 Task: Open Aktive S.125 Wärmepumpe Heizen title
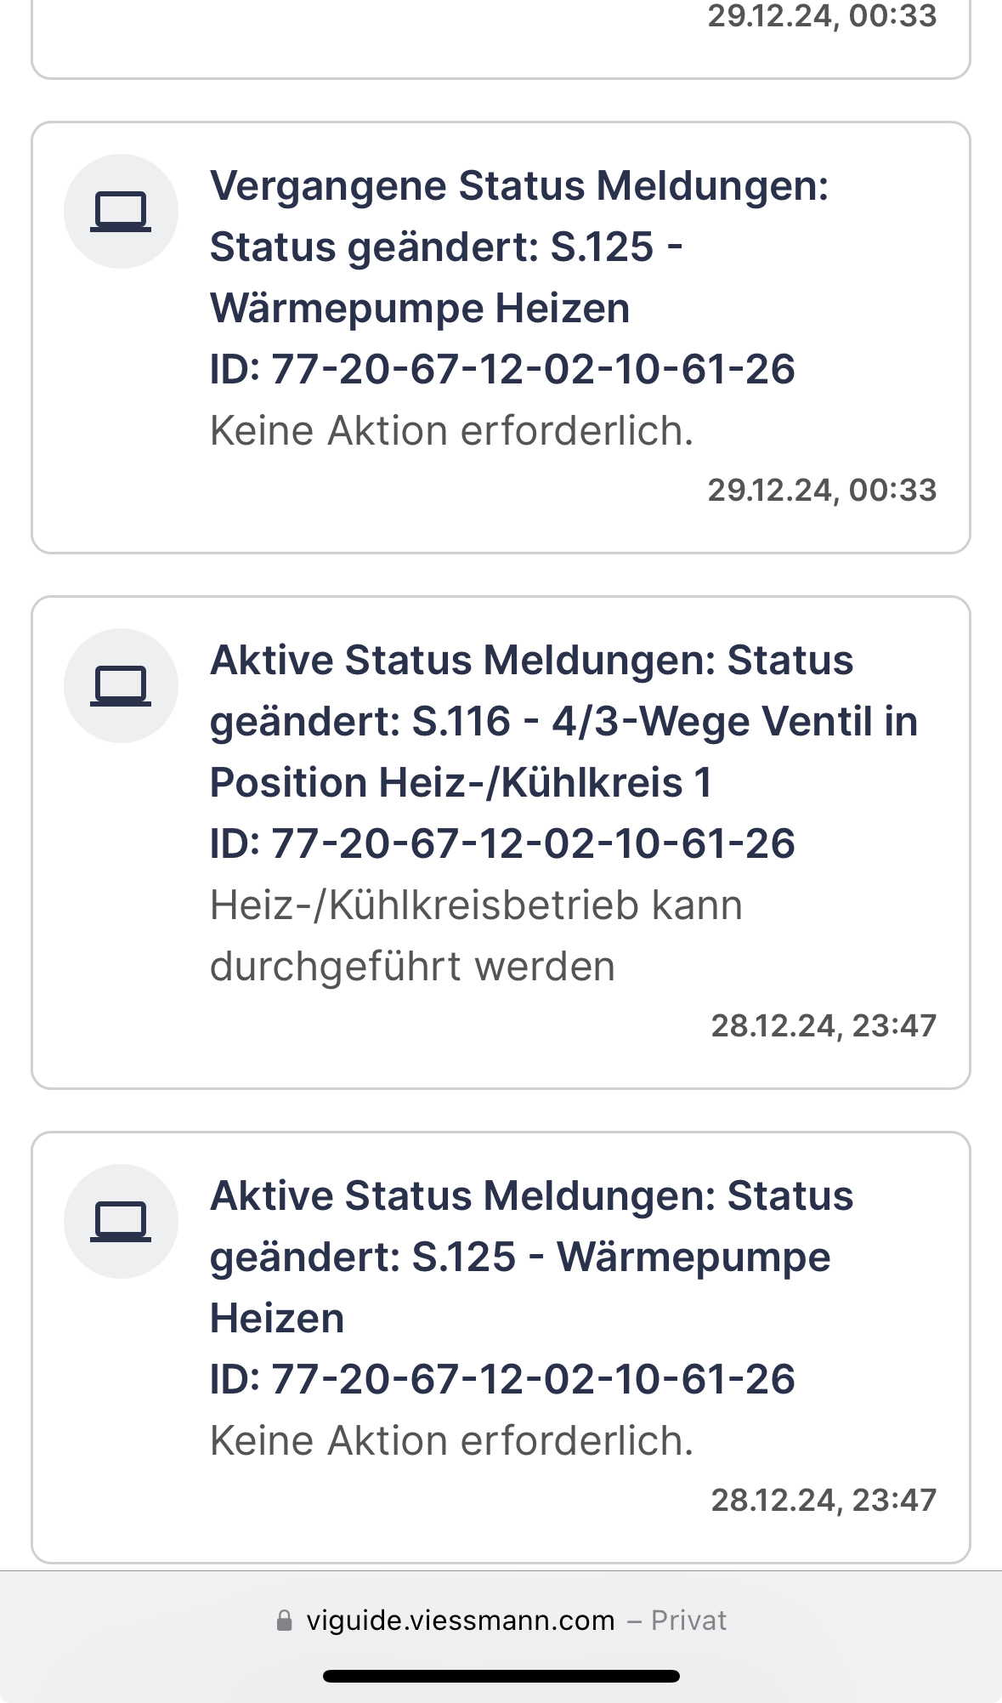pyautogui.click(x=531, y=1257)
